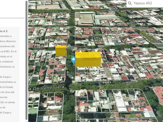Click the search magnifier icon
Image resolution: width=163 pixels, height=122 pixels.
130,3
